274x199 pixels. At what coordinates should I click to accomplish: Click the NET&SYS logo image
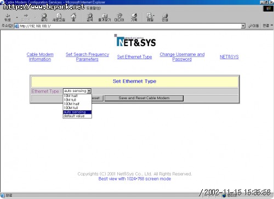[135, 41]
